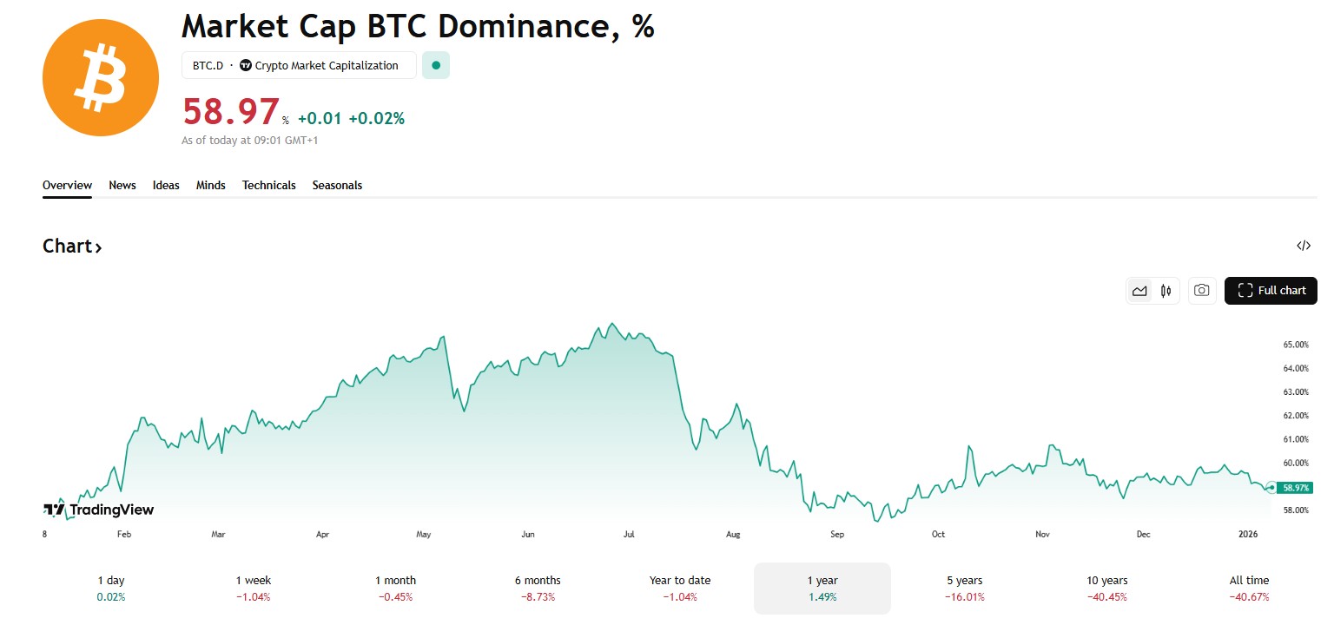Click the BTC.D Crypto Market Capitalization label

[x=299, y=65]
